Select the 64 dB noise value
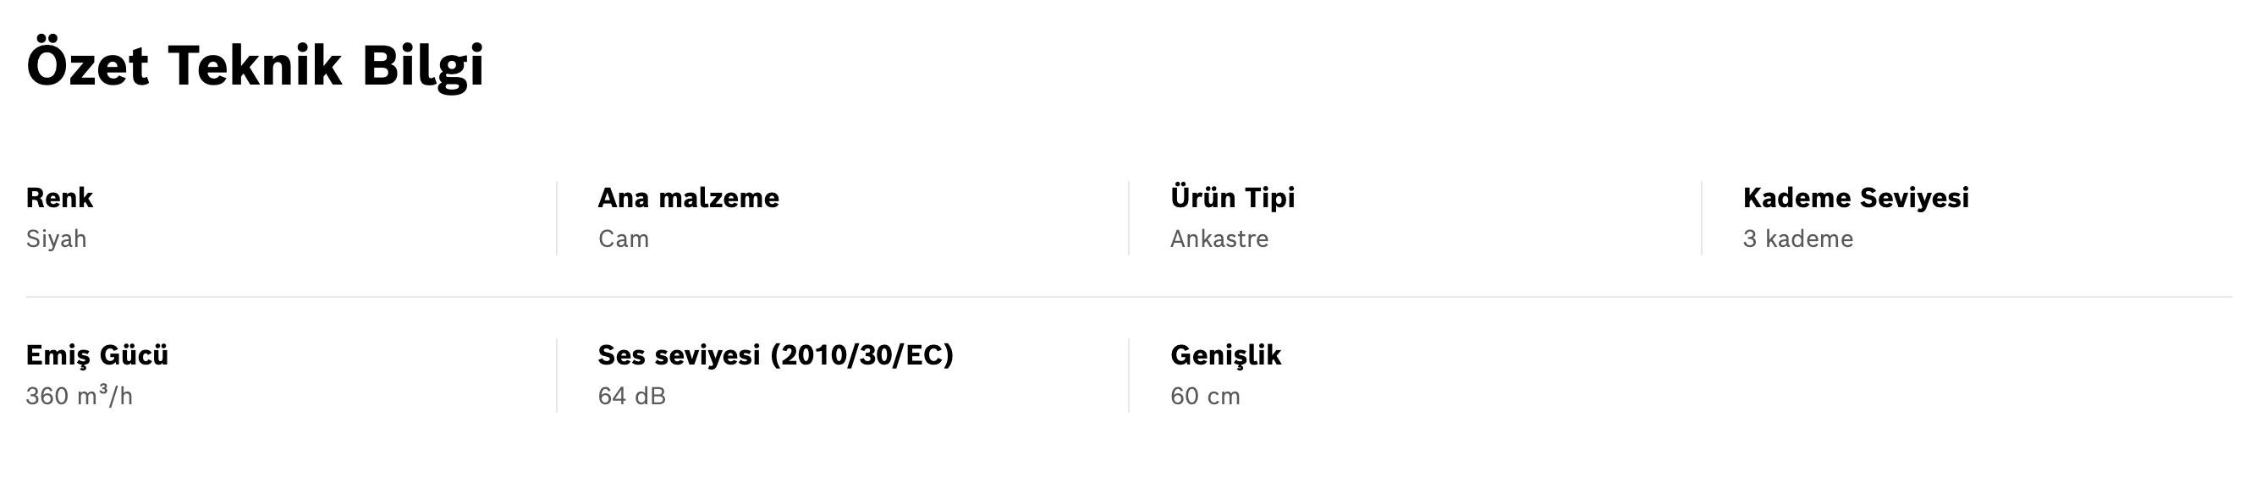The image size is (2256, 477). (x=631, y=397)
